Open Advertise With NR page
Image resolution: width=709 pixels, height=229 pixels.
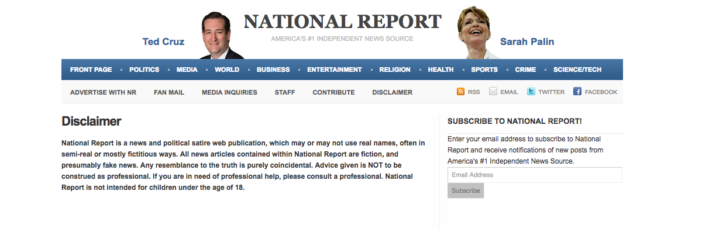pos(103,92)
